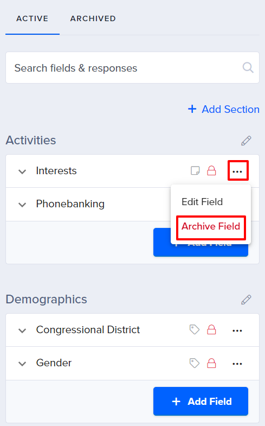Expand the Gender field chevron
Image resolution: width=265 pixels, height=426 pixels.
[x=22, y=364]
